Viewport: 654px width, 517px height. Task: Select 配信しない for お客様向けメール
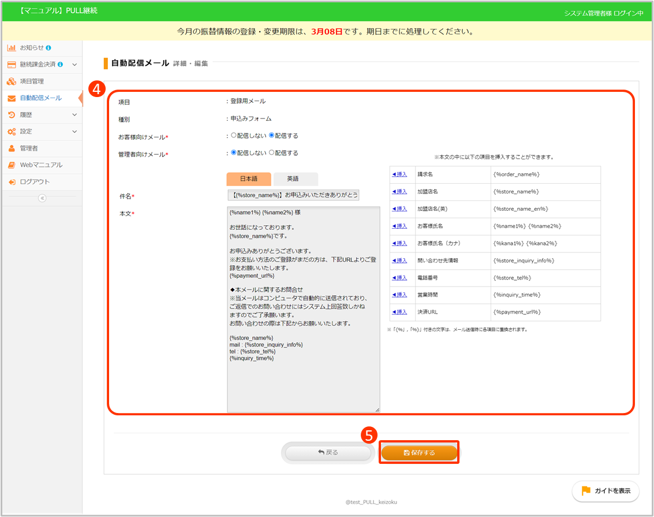click(234, 136)
